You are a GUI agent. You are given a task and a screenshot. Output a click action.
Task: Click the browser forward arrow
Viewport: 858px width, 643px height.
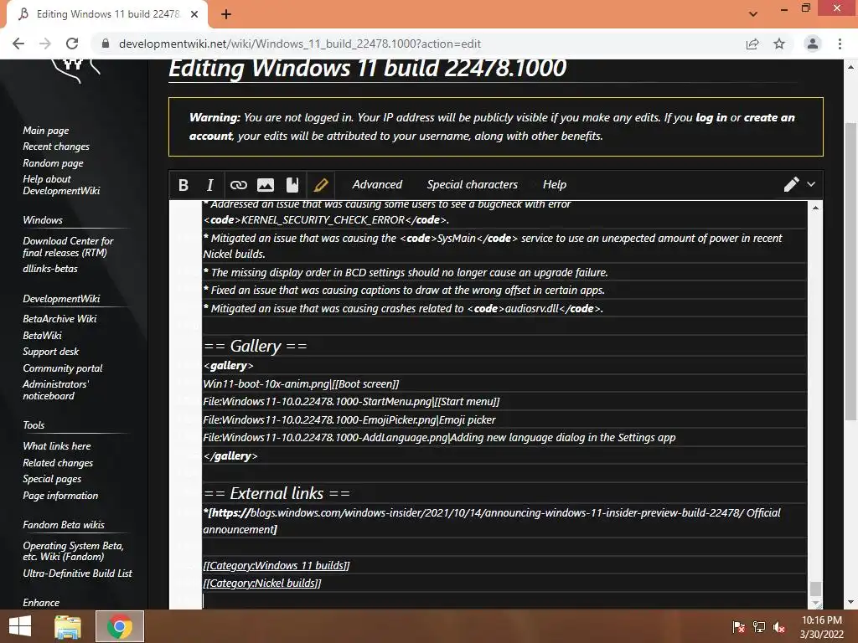point(45,44)
